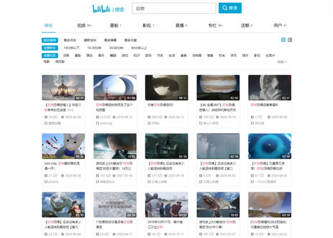Image resolution: width=333 pixels, height=238 pixels.
Task: Filter results to 生活 category
Action: 172,56
